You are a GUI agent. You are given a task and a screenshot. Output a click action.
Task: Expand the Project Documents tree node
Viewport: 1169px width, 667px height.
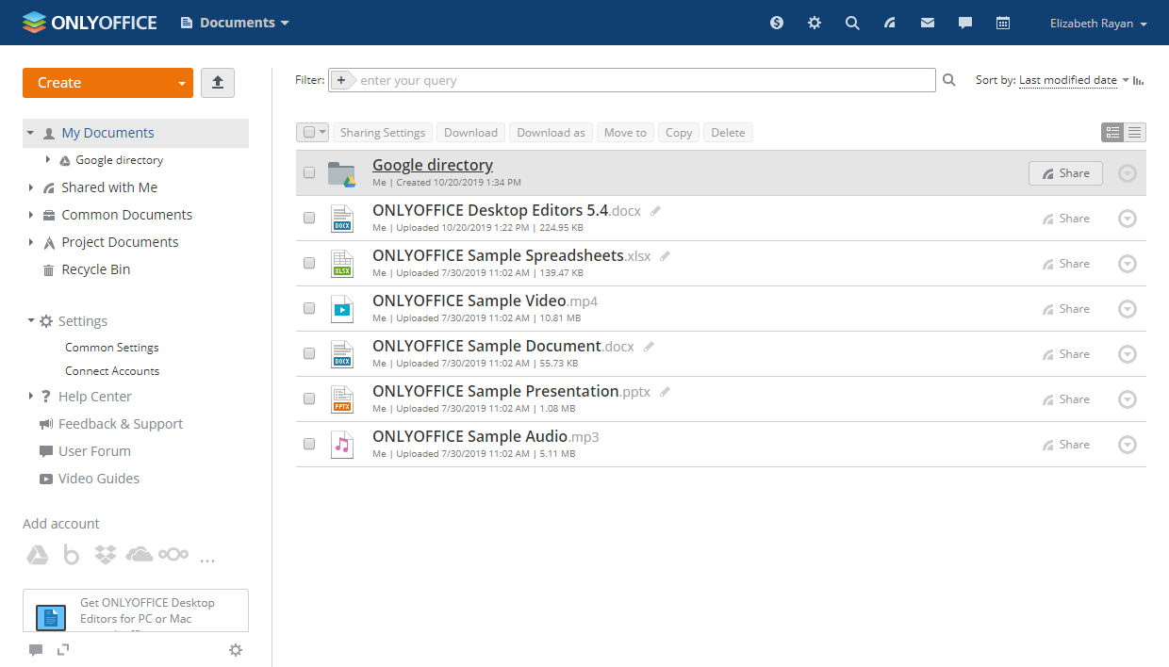30,242
